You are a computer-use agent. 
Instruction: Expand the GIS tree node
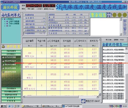pos(5,26)
